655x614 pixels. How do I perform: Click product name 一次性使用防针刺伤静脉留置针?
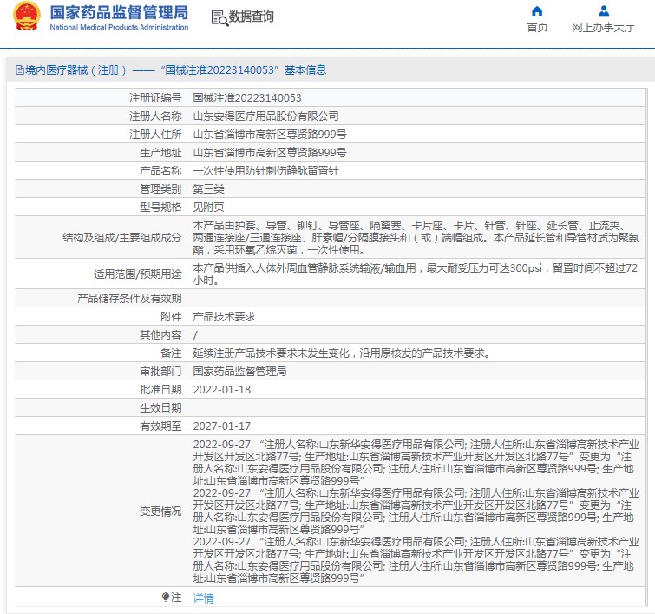coord(265,170)
